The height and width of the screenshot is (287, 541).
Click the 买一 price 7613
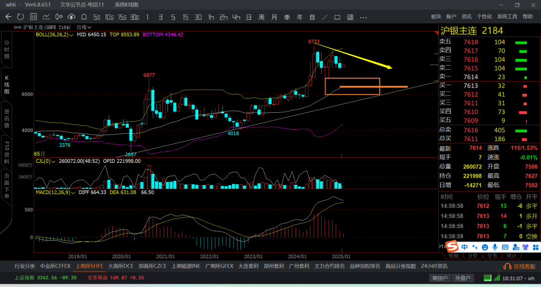[x=470, y=86]
